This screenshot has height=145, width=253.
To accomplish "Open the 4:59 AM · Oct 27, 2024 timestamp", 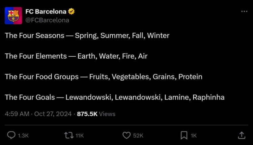I will click(38, 114).
